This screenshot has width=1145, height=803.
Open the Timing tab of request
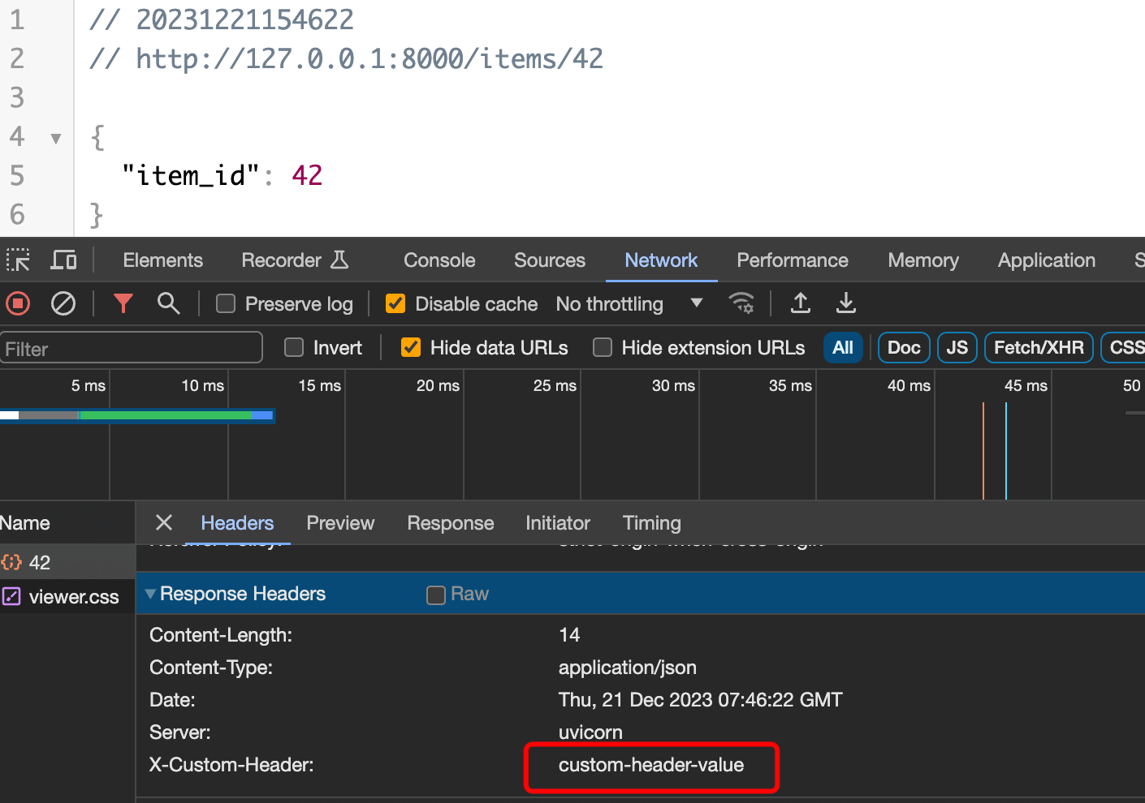(x=651, y=523)
